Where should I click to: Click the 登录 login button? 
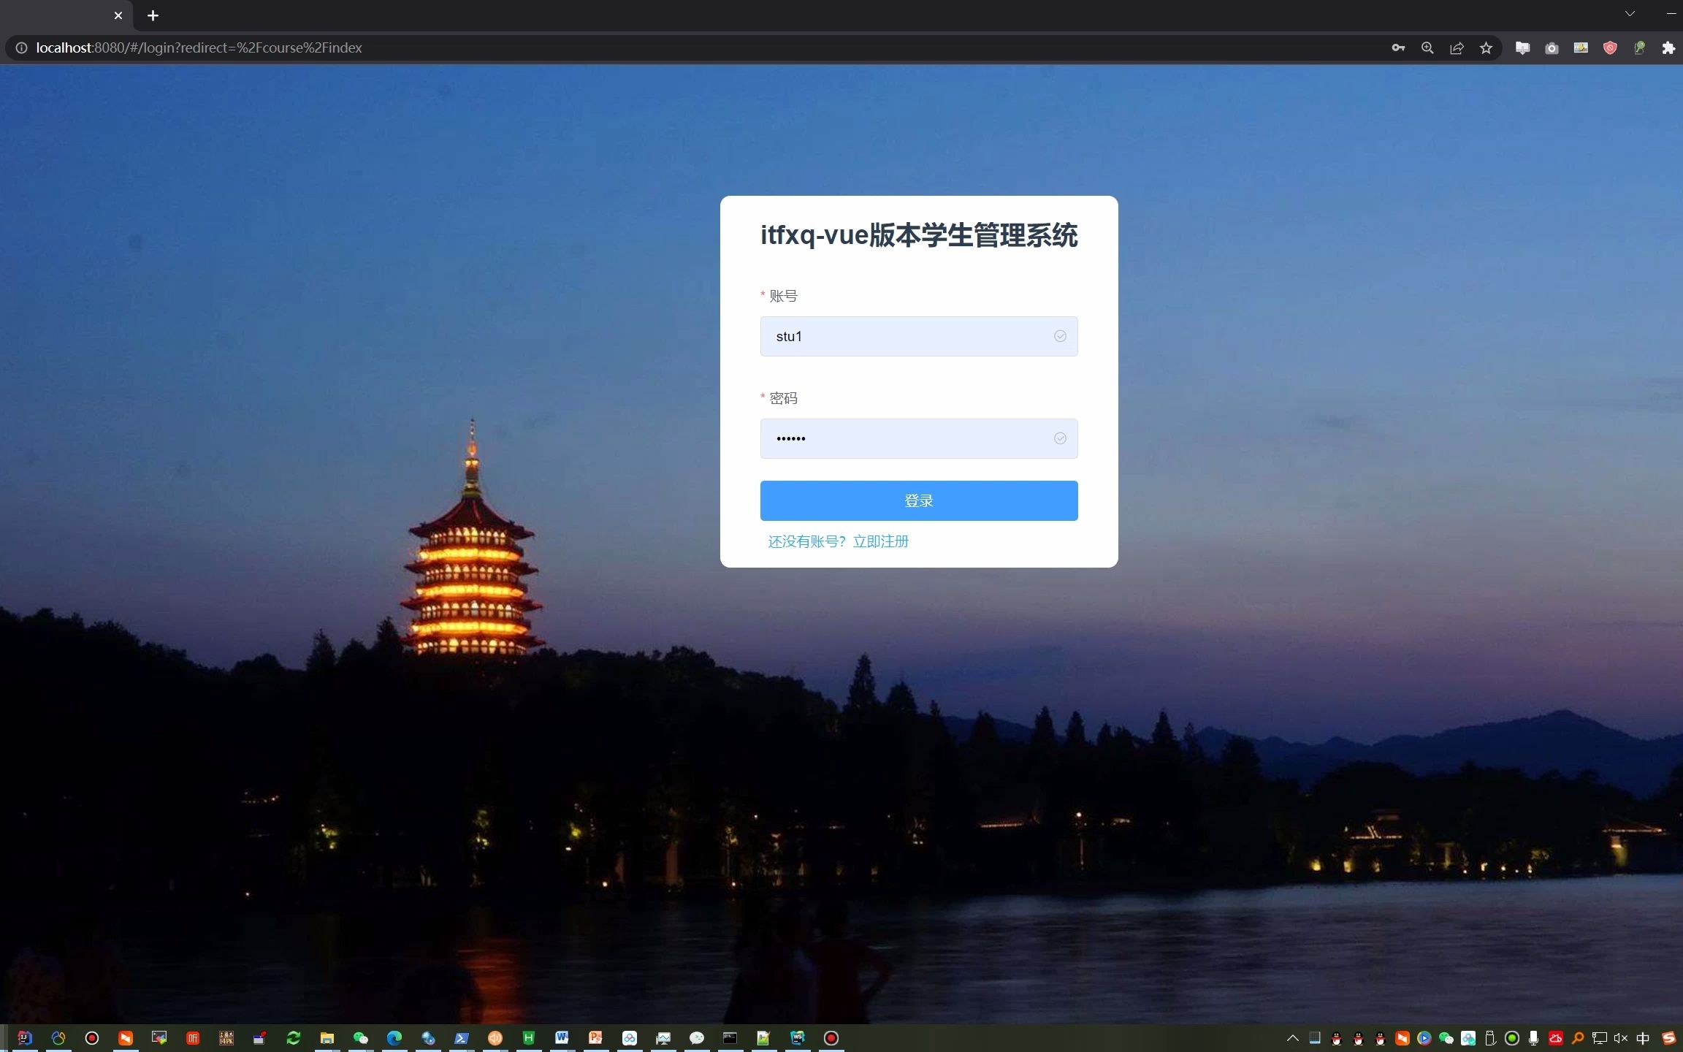[x=918, y=500]
